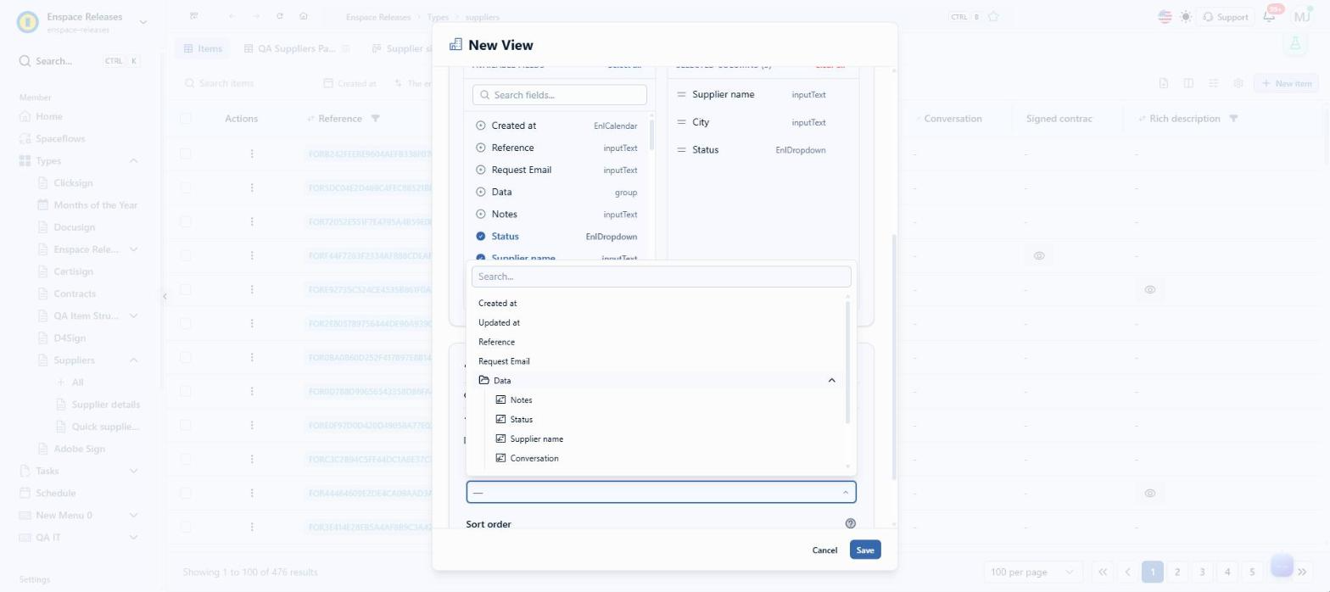Viewport: 1330px width, 592px height.
Task: Switch to the QA Suppliers Pa... tab
Action: (297, 49)
